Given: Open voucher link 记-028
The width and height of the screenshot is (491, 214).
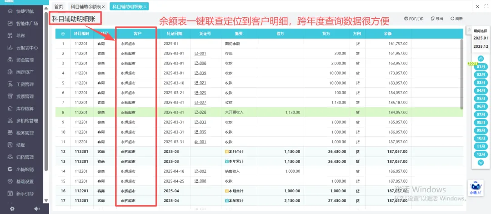Looking at the screenshot, I should pos(200,112).
